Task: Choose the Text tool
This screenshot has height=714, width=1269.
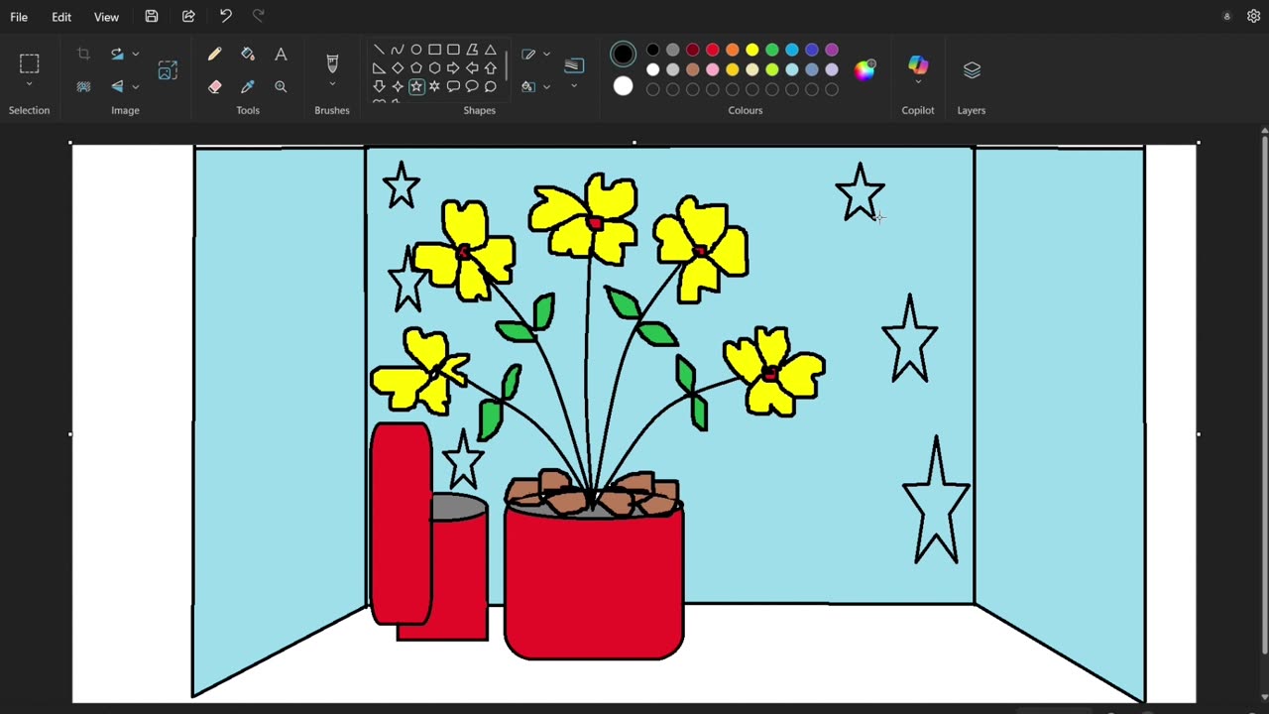Action: point(281,55)
